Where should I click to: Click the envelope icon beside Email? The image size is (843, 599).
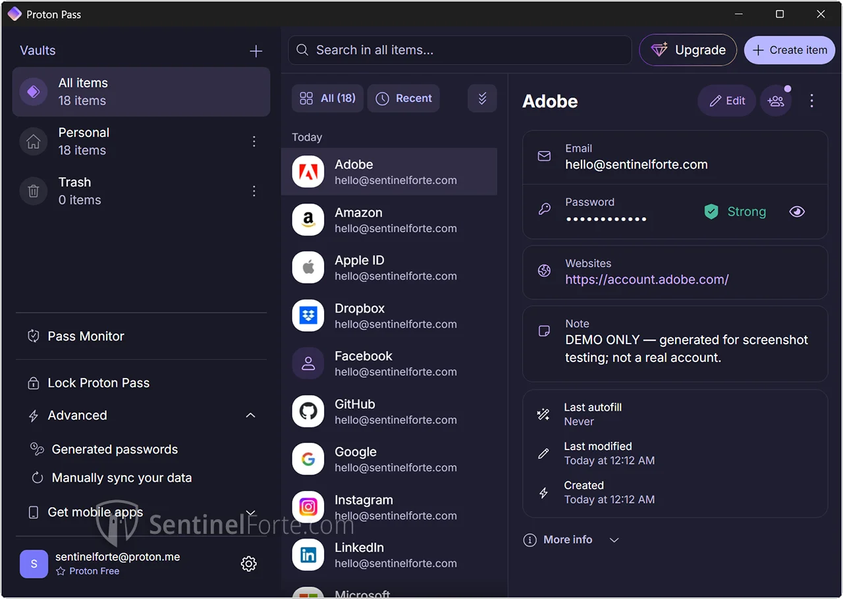(x=544, y=157)
